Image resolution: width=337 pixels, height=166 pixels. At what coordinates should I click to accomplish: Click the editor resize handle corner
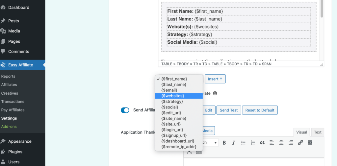click(x=322, y=64)
